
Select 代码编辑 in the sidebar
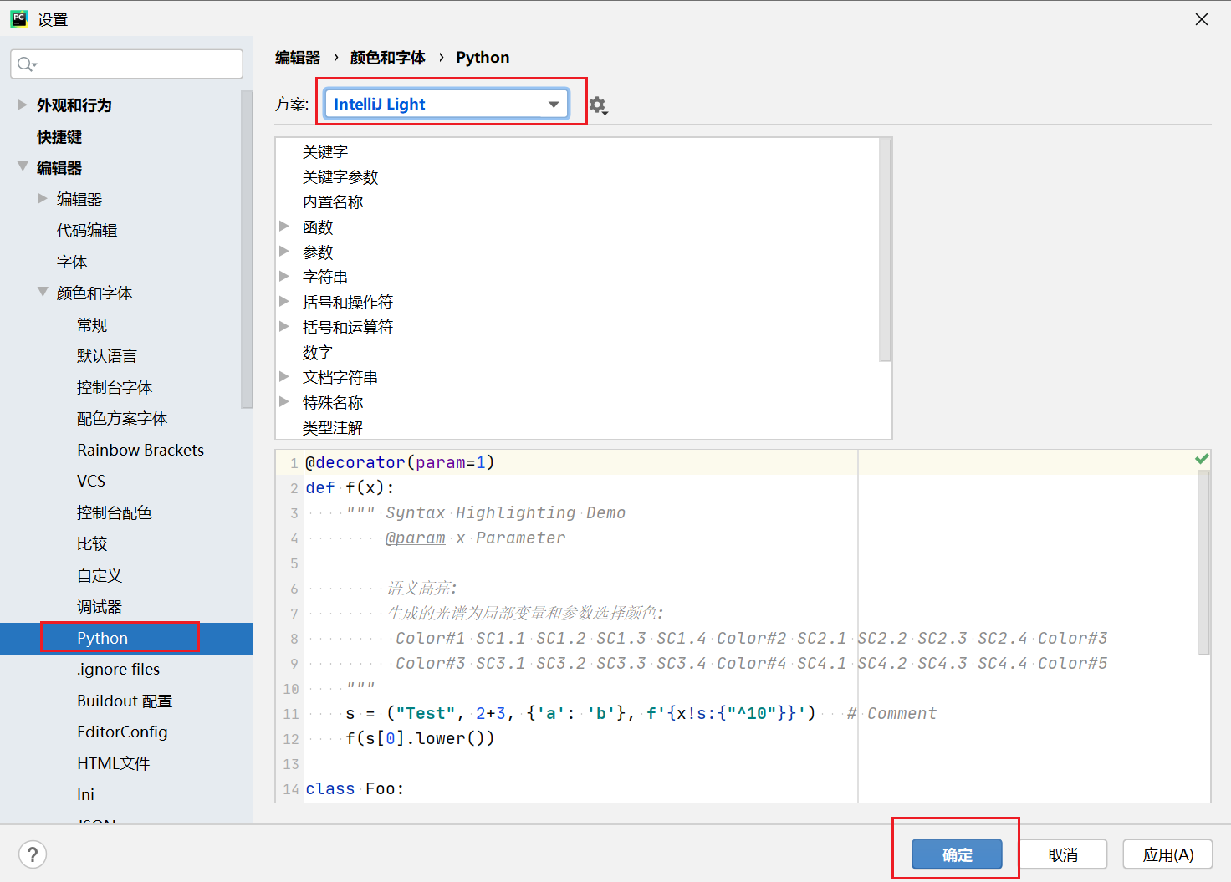click(87, 230)
